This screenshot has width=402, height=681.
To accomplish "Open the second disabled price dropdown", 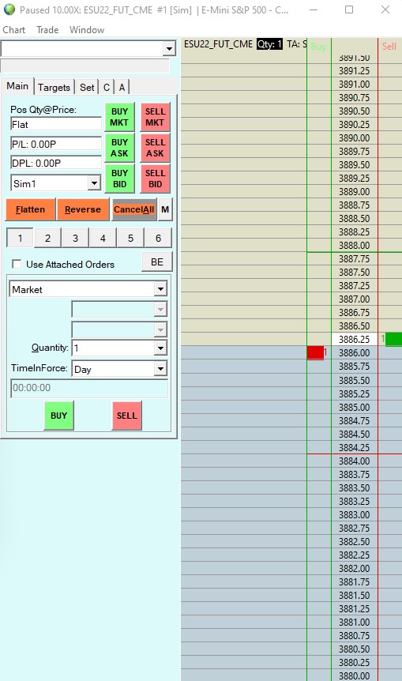I will tap(160, 329).
